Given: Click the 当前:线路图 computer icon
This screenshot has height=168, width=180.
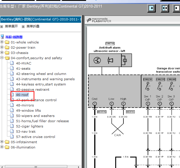Looking at the screenshot, I should click(x=2, y=37).
